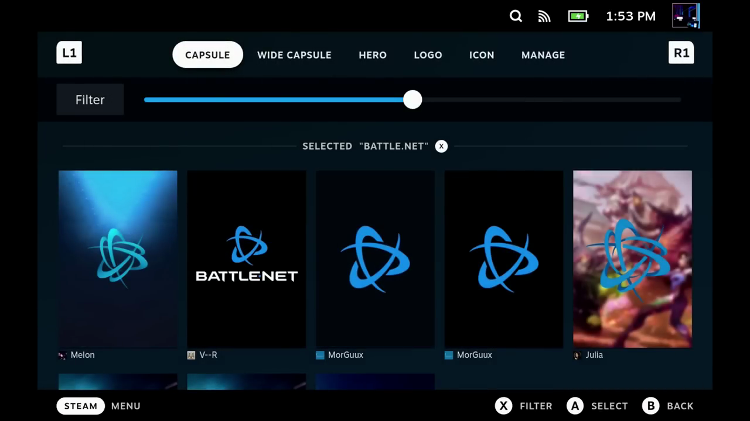The height and width of the screenshot is (421, 750).
Task: Click the MENU label beside Steam
Action: click(x=126, y=406)
